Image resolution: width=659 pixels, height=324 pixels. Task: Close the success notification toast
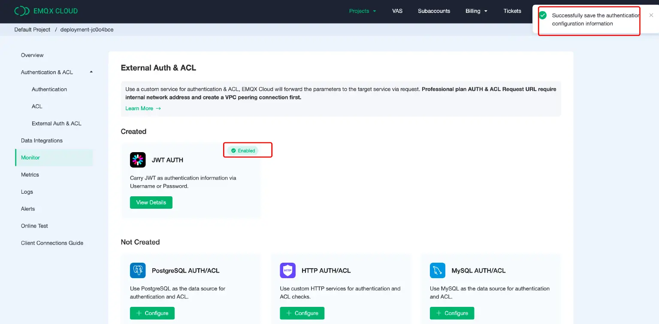651,15
